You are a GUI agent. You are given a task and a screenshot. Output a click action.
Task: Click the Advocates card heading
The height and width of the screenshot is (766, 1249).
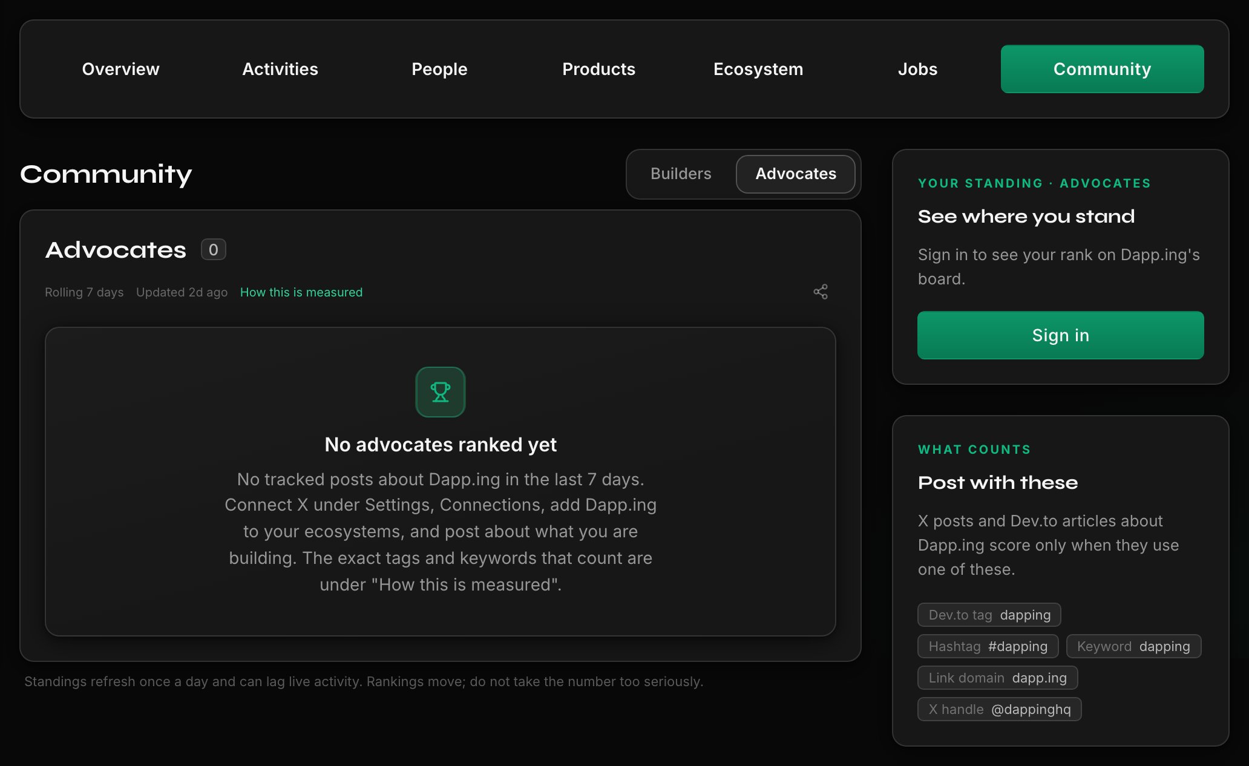(x=116, y=250)
